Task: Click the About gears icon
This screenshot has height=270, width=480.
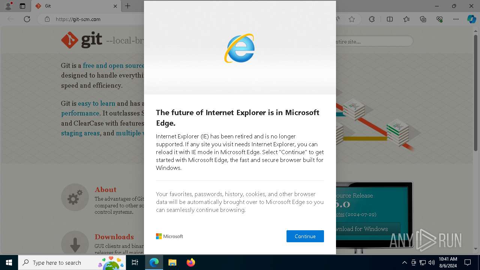Action: [x=75, y=197]
